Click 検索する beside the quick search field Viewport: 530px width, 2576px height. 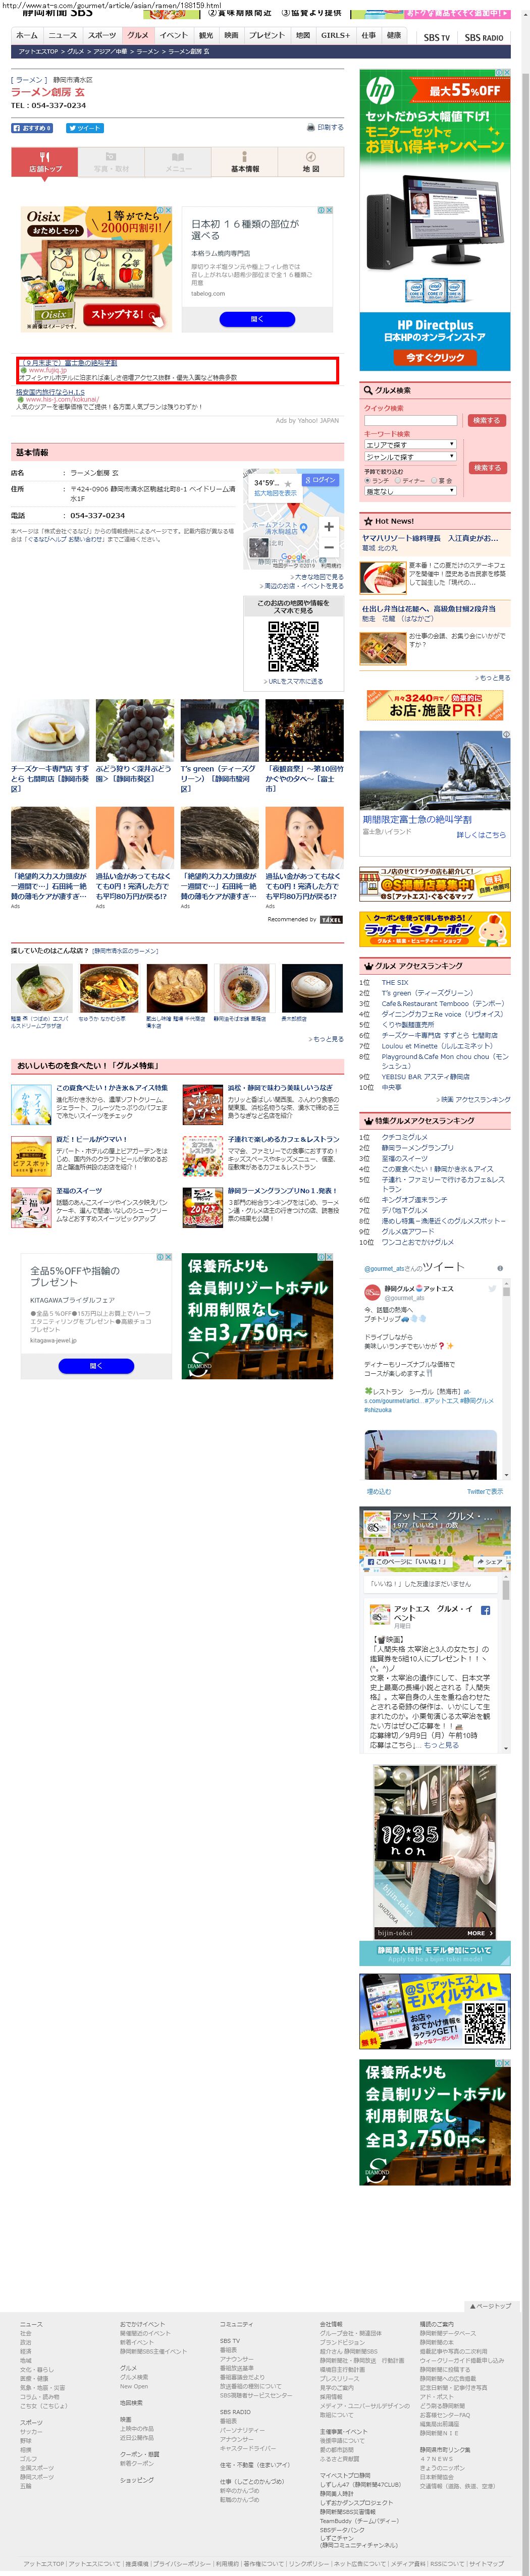(486, 420)
